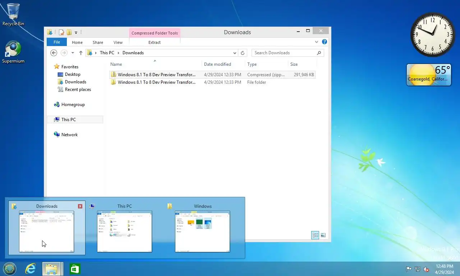Click the Start button orb

tap(10, 269)
